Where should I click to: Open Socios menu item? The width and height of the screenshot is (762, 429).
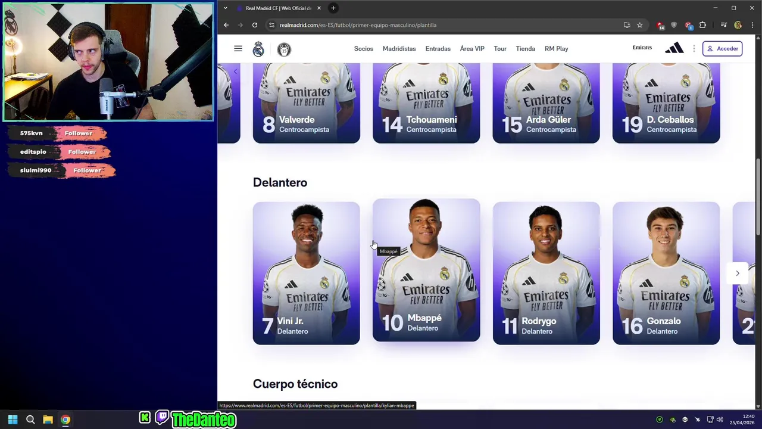(x=364, y=48)
